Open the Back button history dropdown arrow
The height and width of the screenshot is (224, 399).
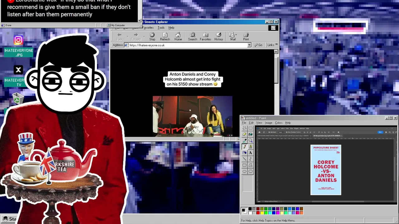coord(128,36)
